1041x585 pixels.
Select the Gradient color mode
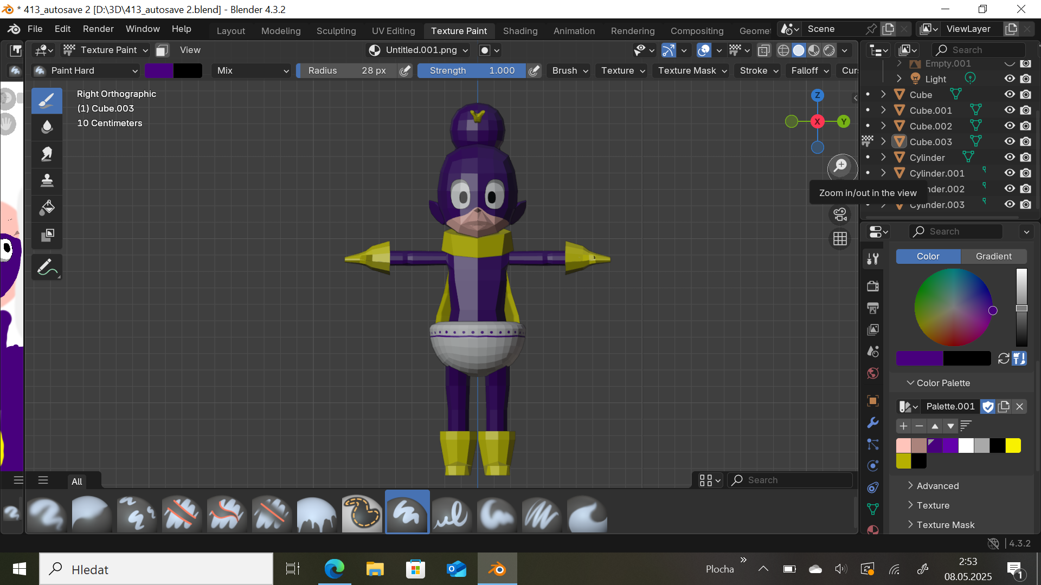coord(993,256)
